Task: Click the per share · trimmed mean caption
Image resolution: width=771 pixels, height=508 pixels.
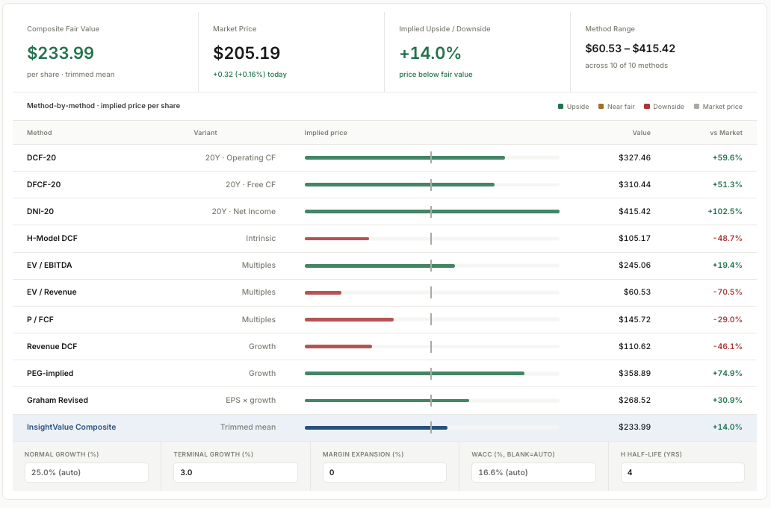Action: point(71,75)
